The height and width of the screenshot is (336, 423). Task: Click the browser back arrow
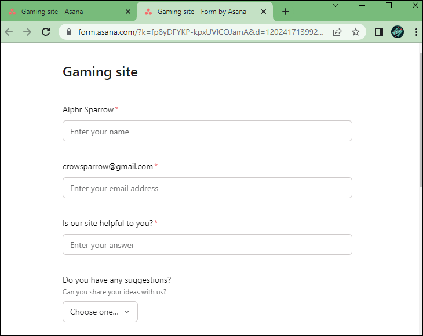[9, 32]
